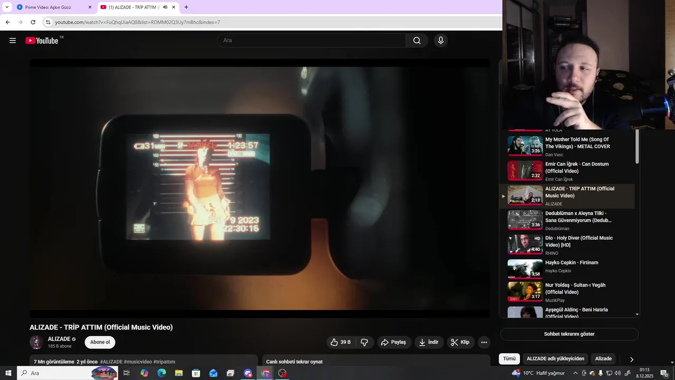
Task: Open a new browser tab
Action: [186, 7]
